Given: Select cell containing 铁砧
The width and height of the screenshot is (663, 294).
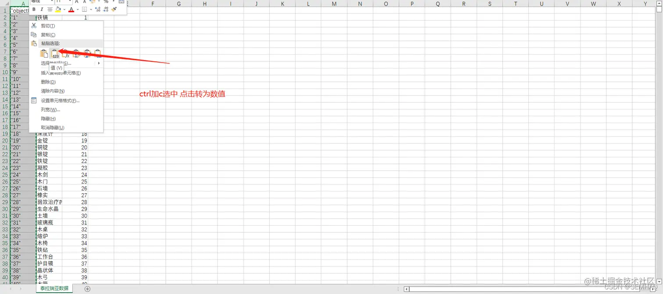Looking at the screenshot, I should pyautogui.click(x=49, y=250).
